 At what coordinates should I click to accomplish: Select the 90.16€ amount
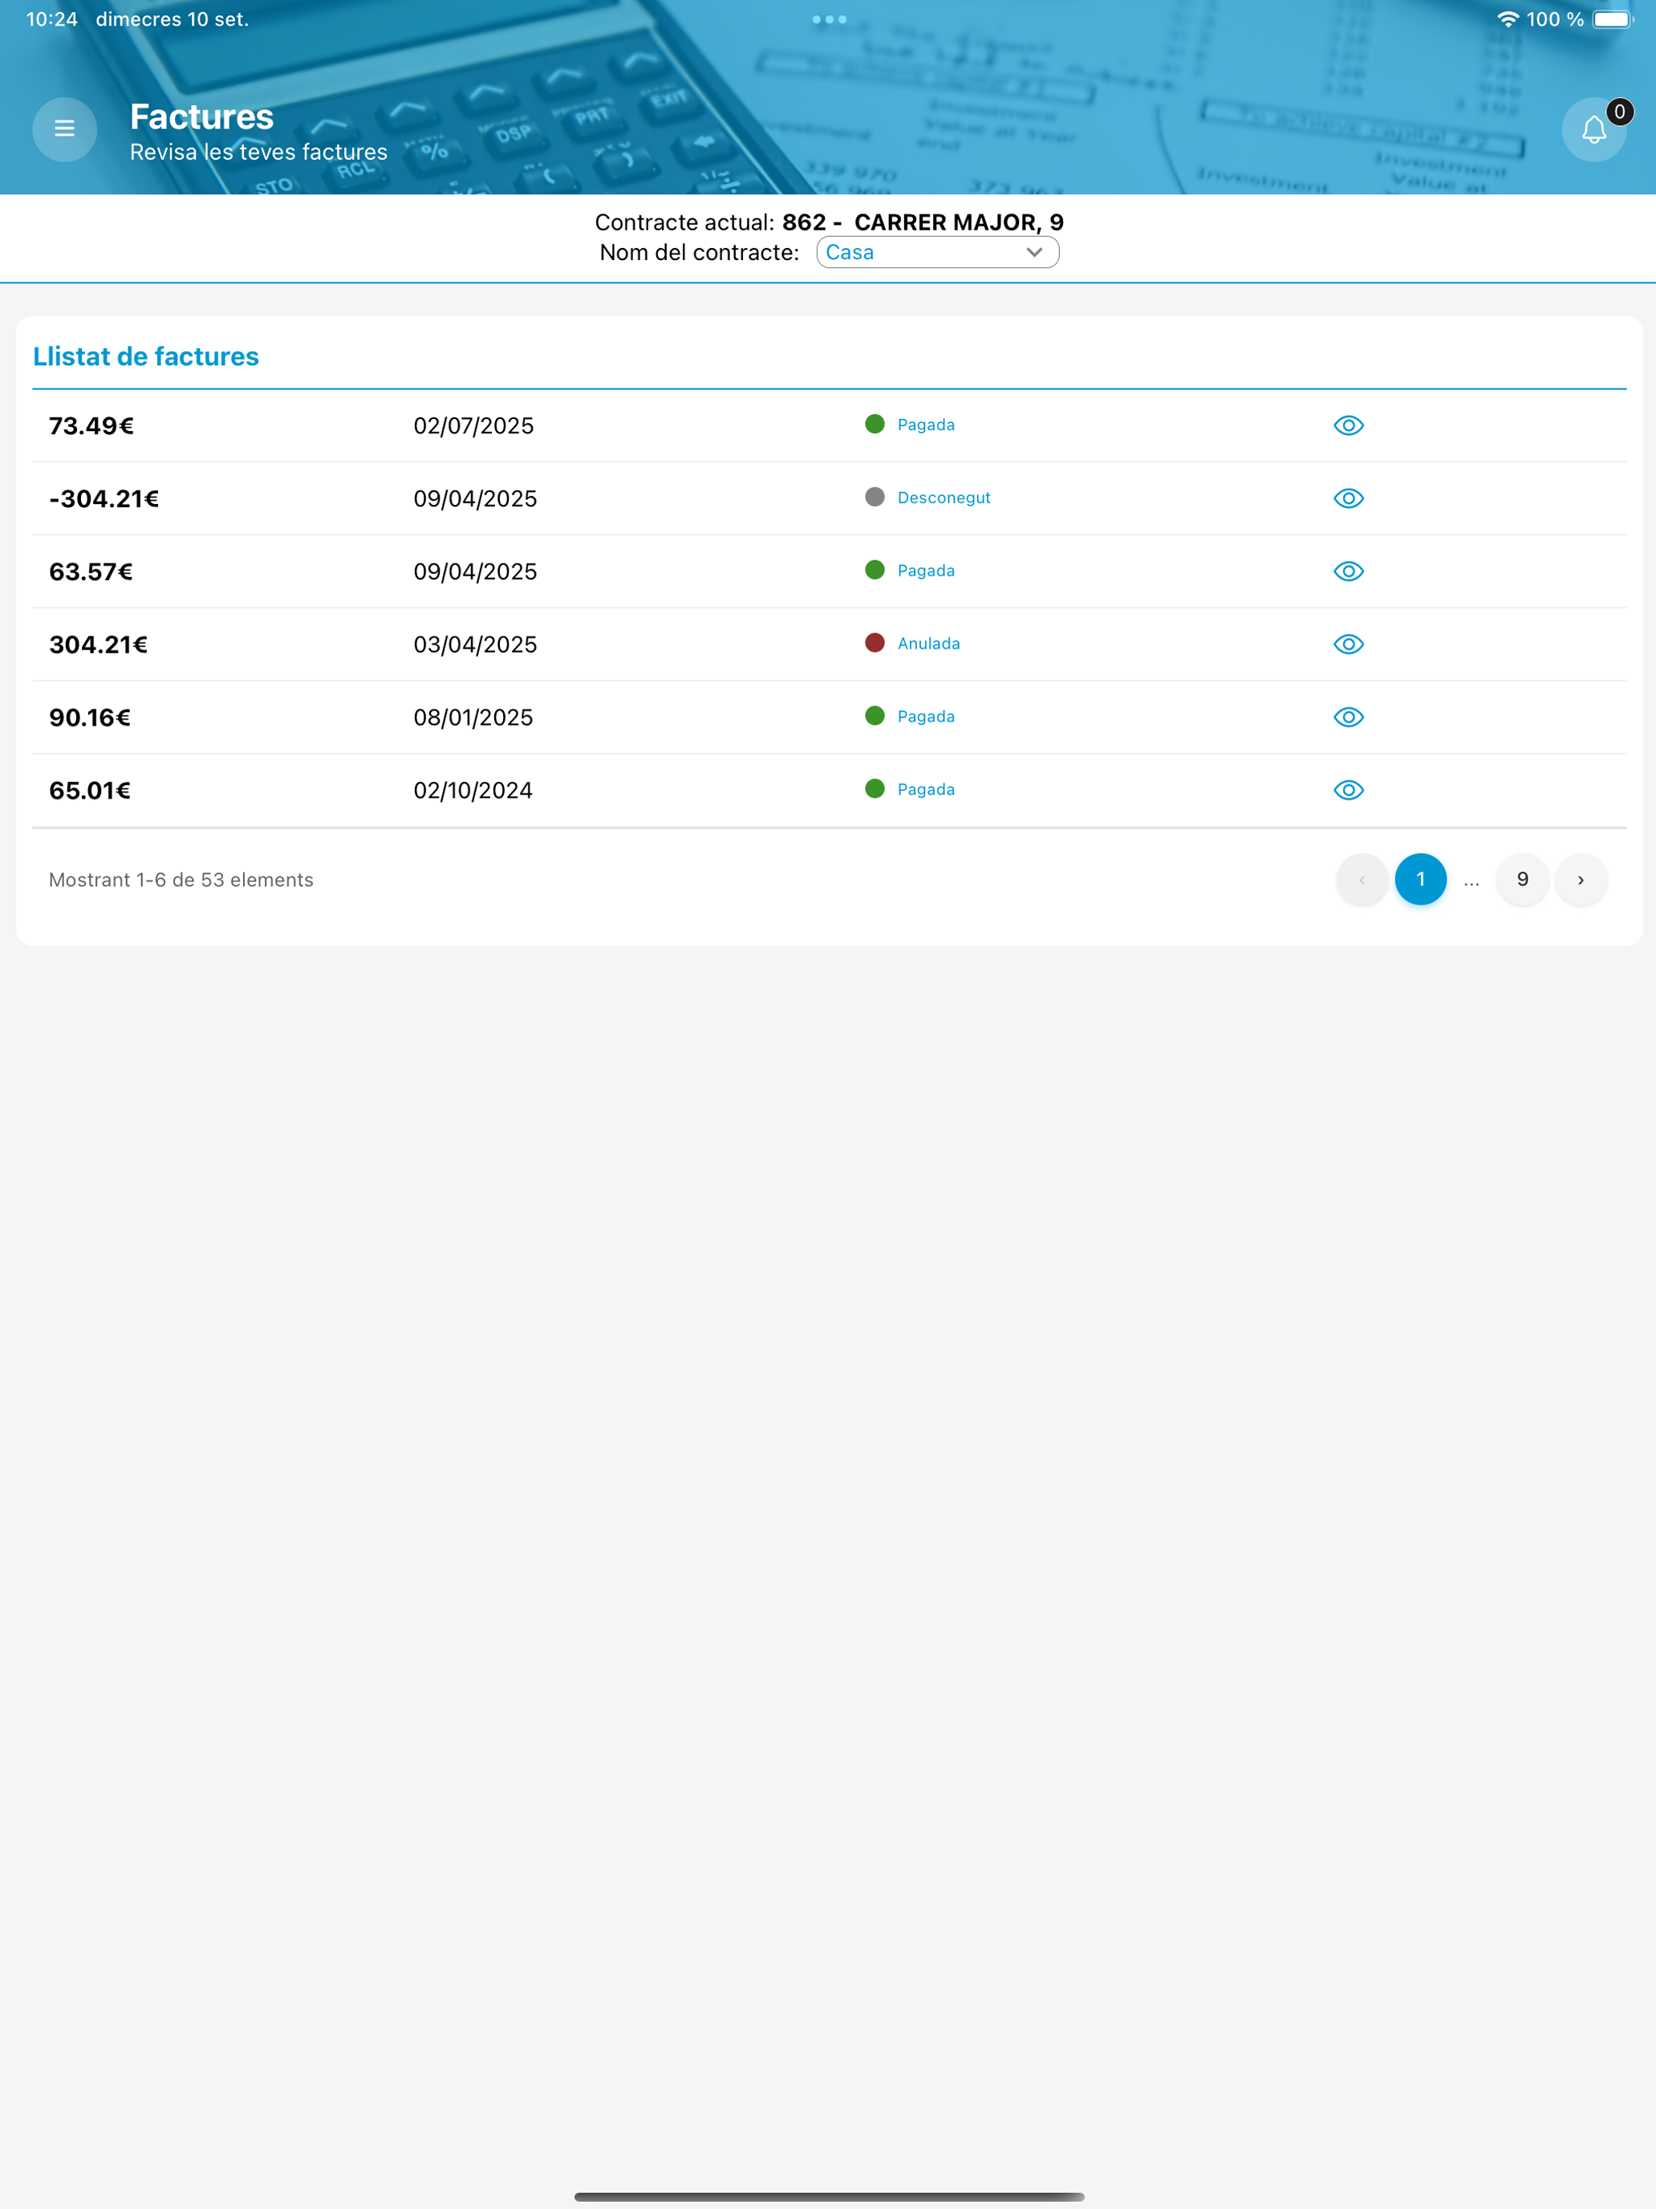tap(90, 718)
